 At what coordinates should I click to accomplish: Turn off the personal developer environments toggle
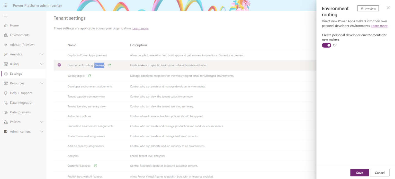pyautogui.click(x=326, y=45)
